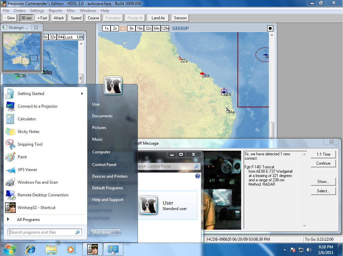343x256 pixels.
Task: Set Group map zoom to 4x
Action: [123, 28]
